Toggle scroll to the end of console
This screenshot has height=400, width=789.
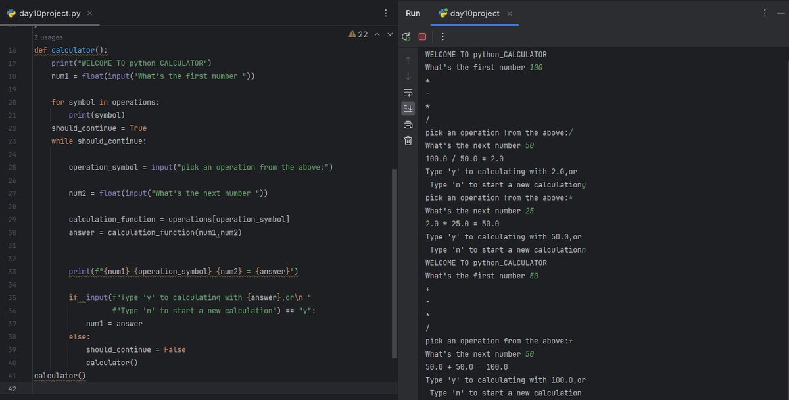tap(408, 108)
